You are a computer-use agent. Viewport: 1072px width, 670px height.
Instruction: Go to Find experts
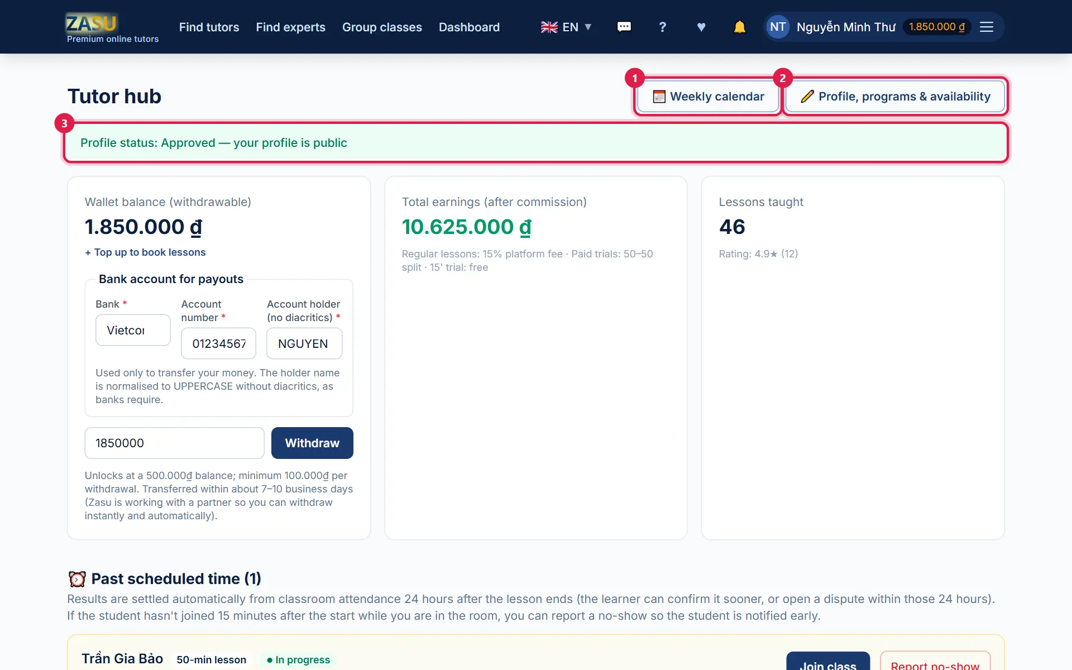290,27
